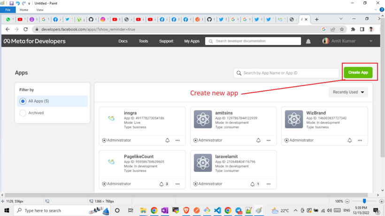Open the Docs menu item
This screenshot has height=216, width=385.
click(x=123, y=41)
